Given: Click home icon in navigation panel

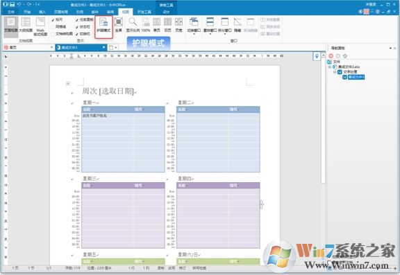Looking at the screenshot, I should [345, 55].
